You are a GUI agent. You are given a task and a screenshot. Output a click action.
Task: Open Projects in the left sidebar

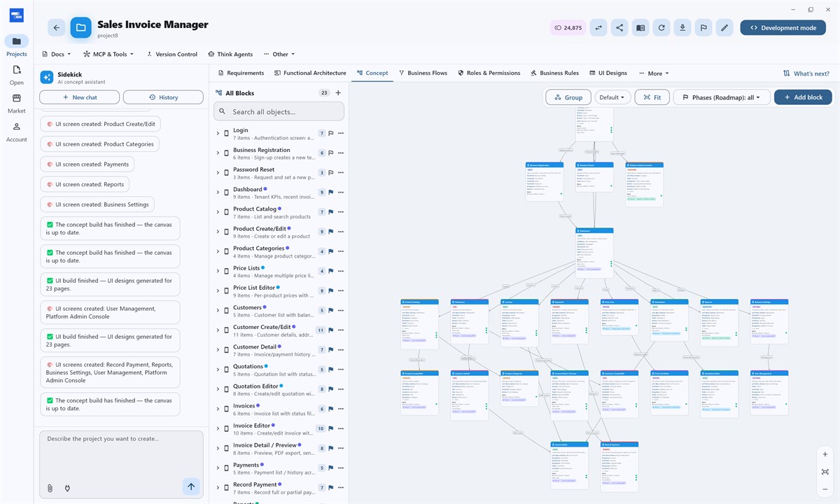(x=17, y=46)
